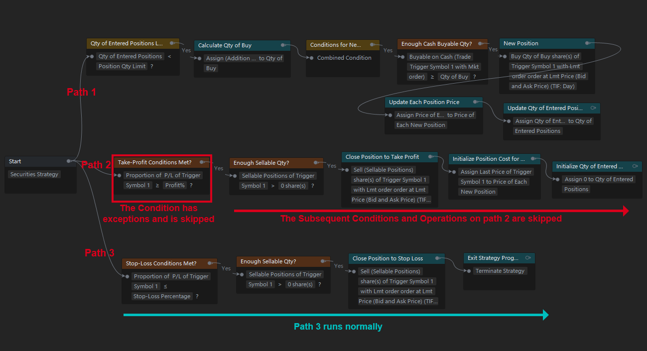647x351 pixels.
Task: Click input port beside Buy Qty of Buy share(s) of
Action: click(x=505, y=56)
